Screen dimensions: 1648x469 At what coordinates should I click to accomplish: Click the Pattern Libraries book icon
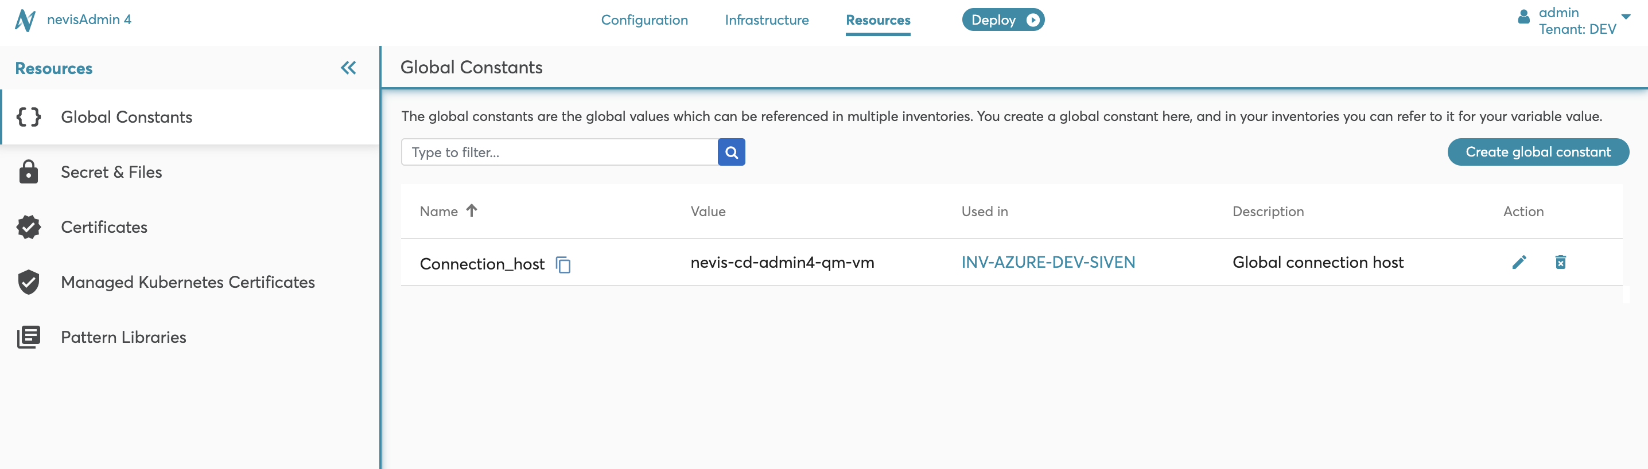point(29,337)
